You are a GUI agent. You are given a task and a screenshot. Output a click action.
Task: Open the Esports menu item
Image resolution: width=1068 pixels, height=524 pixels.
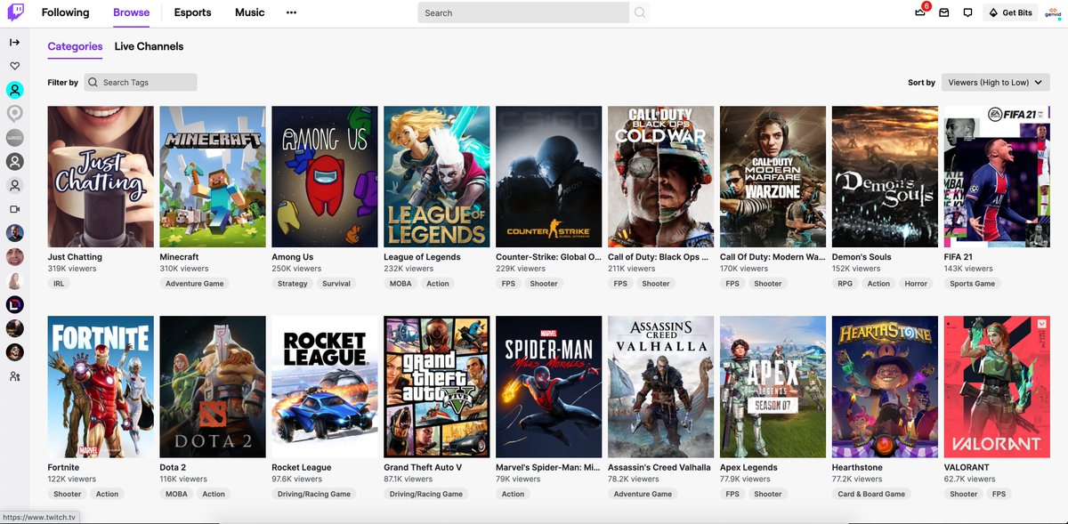pos(192,12)
